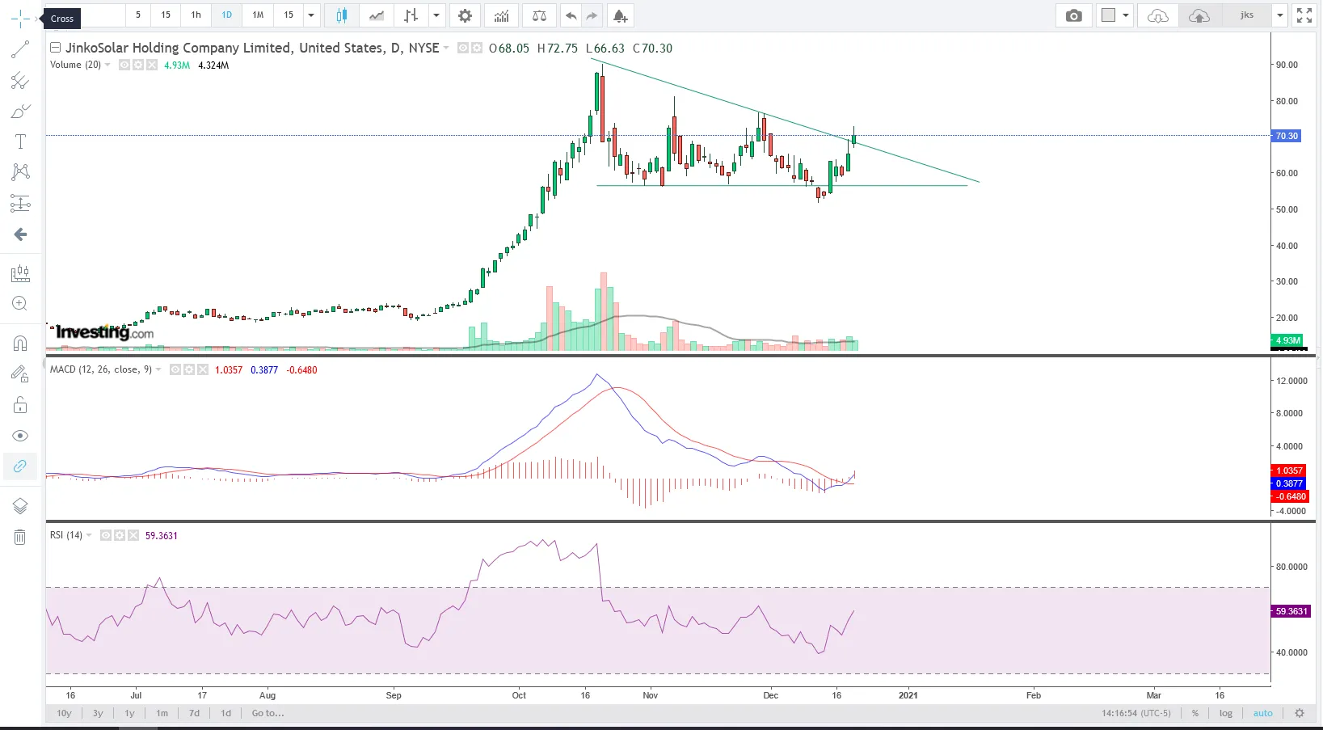This screenshot has height=730, width=1323.
Task: Open the JinkoSolar symbol title dropdown arrow
Action: coord(446,48)
